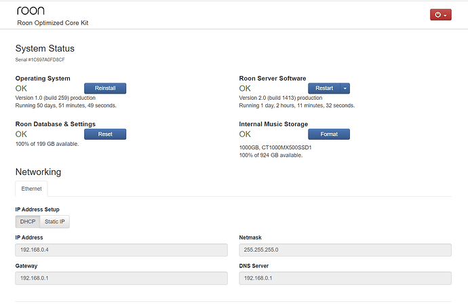468x308 pixels.
Task: Click '100% of 199 GB available' text
Action: pos(47,144)
